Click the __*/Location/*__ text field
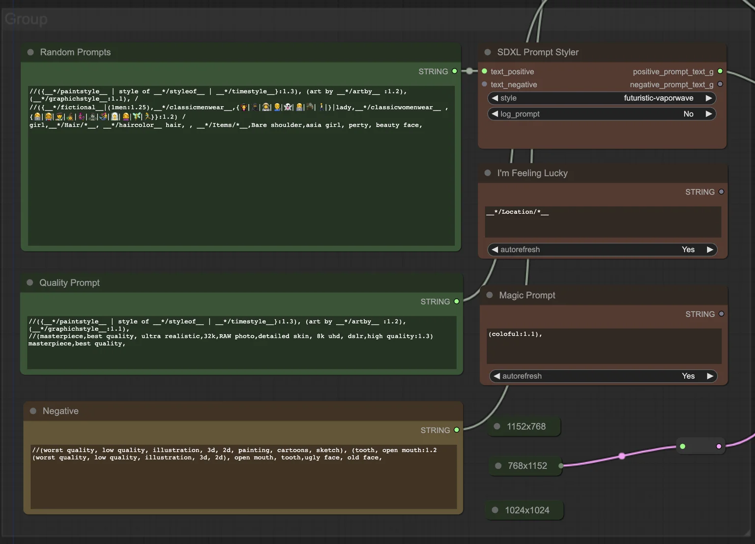This screenshot has height=544, width=755. coord(603,222)
